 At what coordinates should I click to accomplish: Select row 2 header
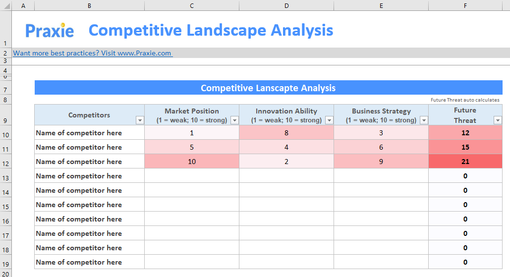coord(5,53)
